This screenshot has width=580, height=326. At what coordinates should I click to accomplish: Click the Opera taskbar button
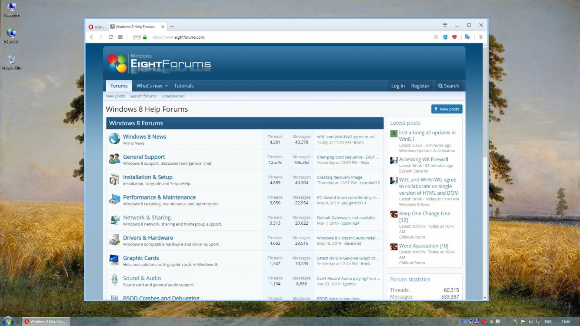tap(45, 321)
